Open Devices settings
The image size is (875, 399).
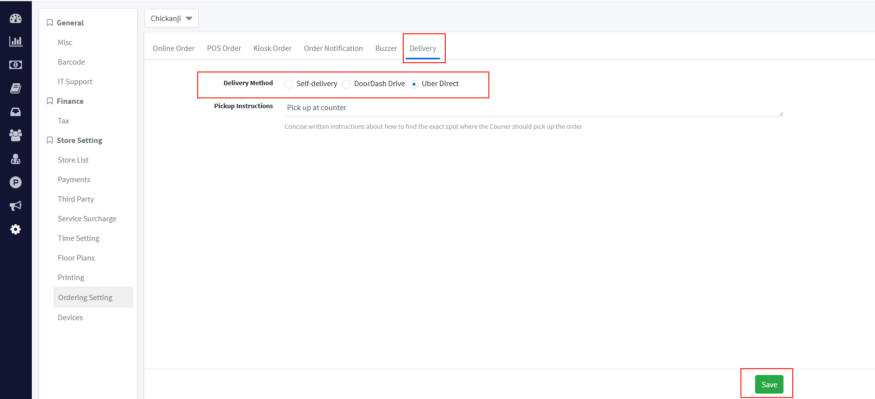pos(70,318)
